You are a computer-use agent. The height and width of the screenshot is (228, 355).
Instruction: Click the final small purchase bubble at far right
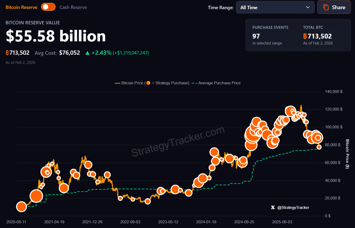tap(319, 147)
